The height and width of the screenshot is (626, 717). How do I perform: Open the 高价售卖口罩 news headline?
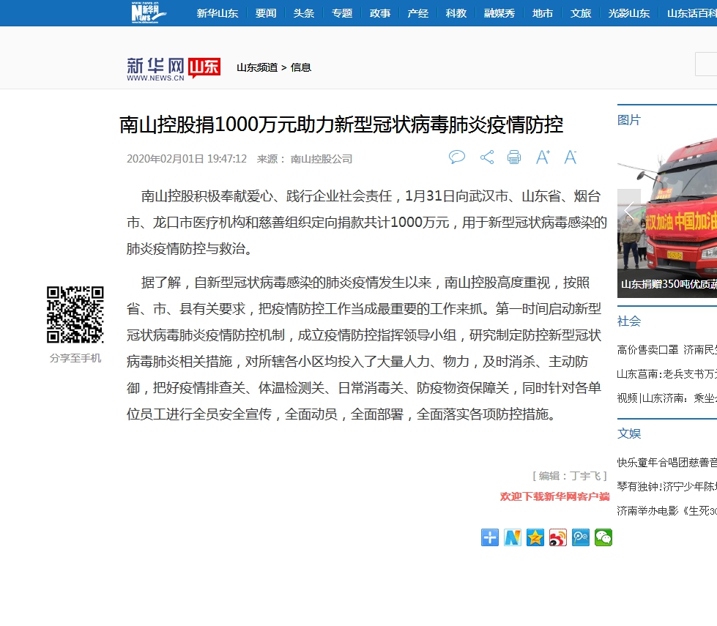click(647, 350)
